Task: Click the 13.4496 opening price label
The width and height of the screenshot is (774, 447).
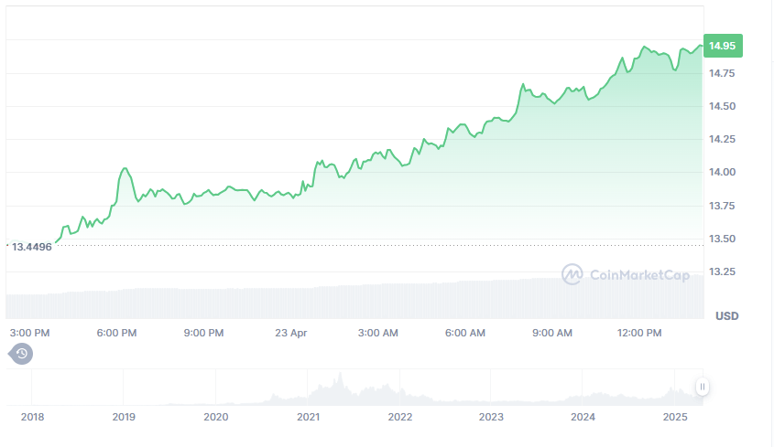Action: [31, 247]
